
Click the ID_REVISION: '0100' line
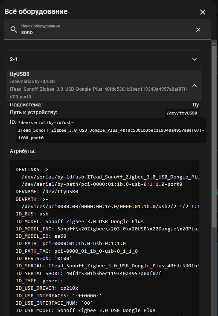pyautogui.click(x=44, y=258)
